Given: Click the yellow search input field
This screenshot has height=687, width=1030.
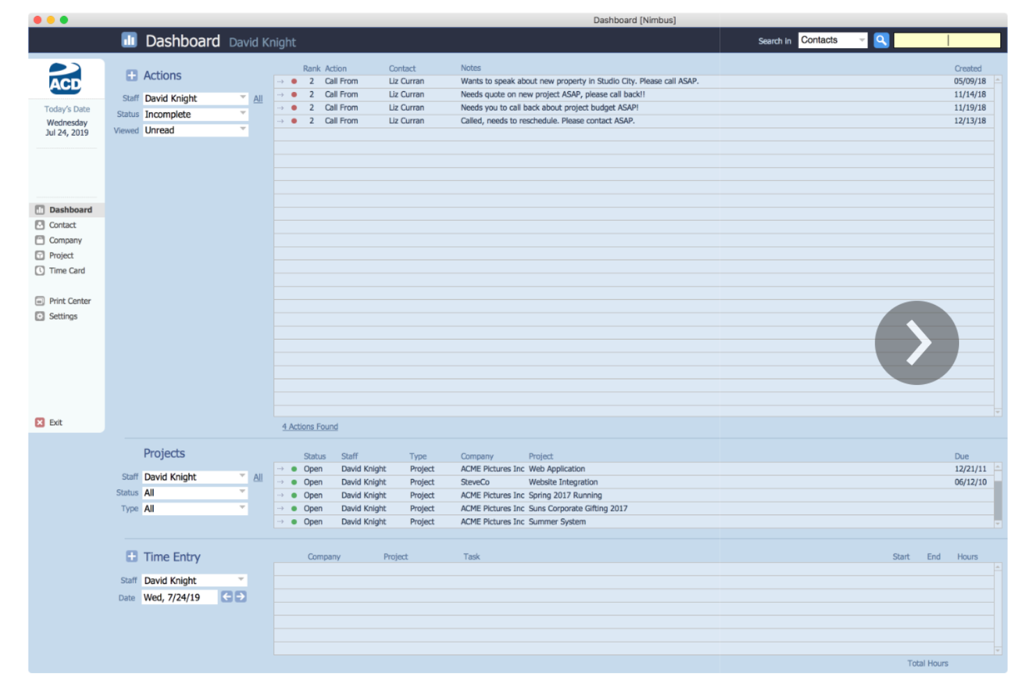Looking at the screenshot, I should (946, 40).
